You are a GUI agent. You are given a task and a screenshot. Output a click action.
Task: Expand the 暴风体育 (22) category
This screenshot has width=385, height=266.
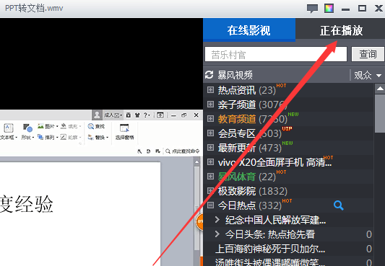210,177
